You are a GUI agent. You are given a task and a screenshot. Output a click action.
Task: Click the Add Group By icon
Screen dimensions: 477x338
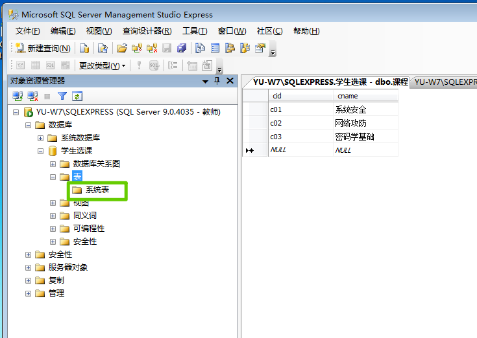(x=173, y=65)
